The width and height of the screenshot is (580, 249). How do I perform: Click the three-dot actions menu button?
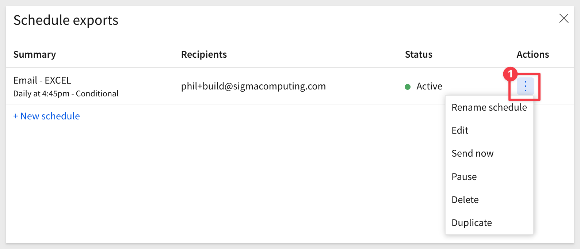525,86
